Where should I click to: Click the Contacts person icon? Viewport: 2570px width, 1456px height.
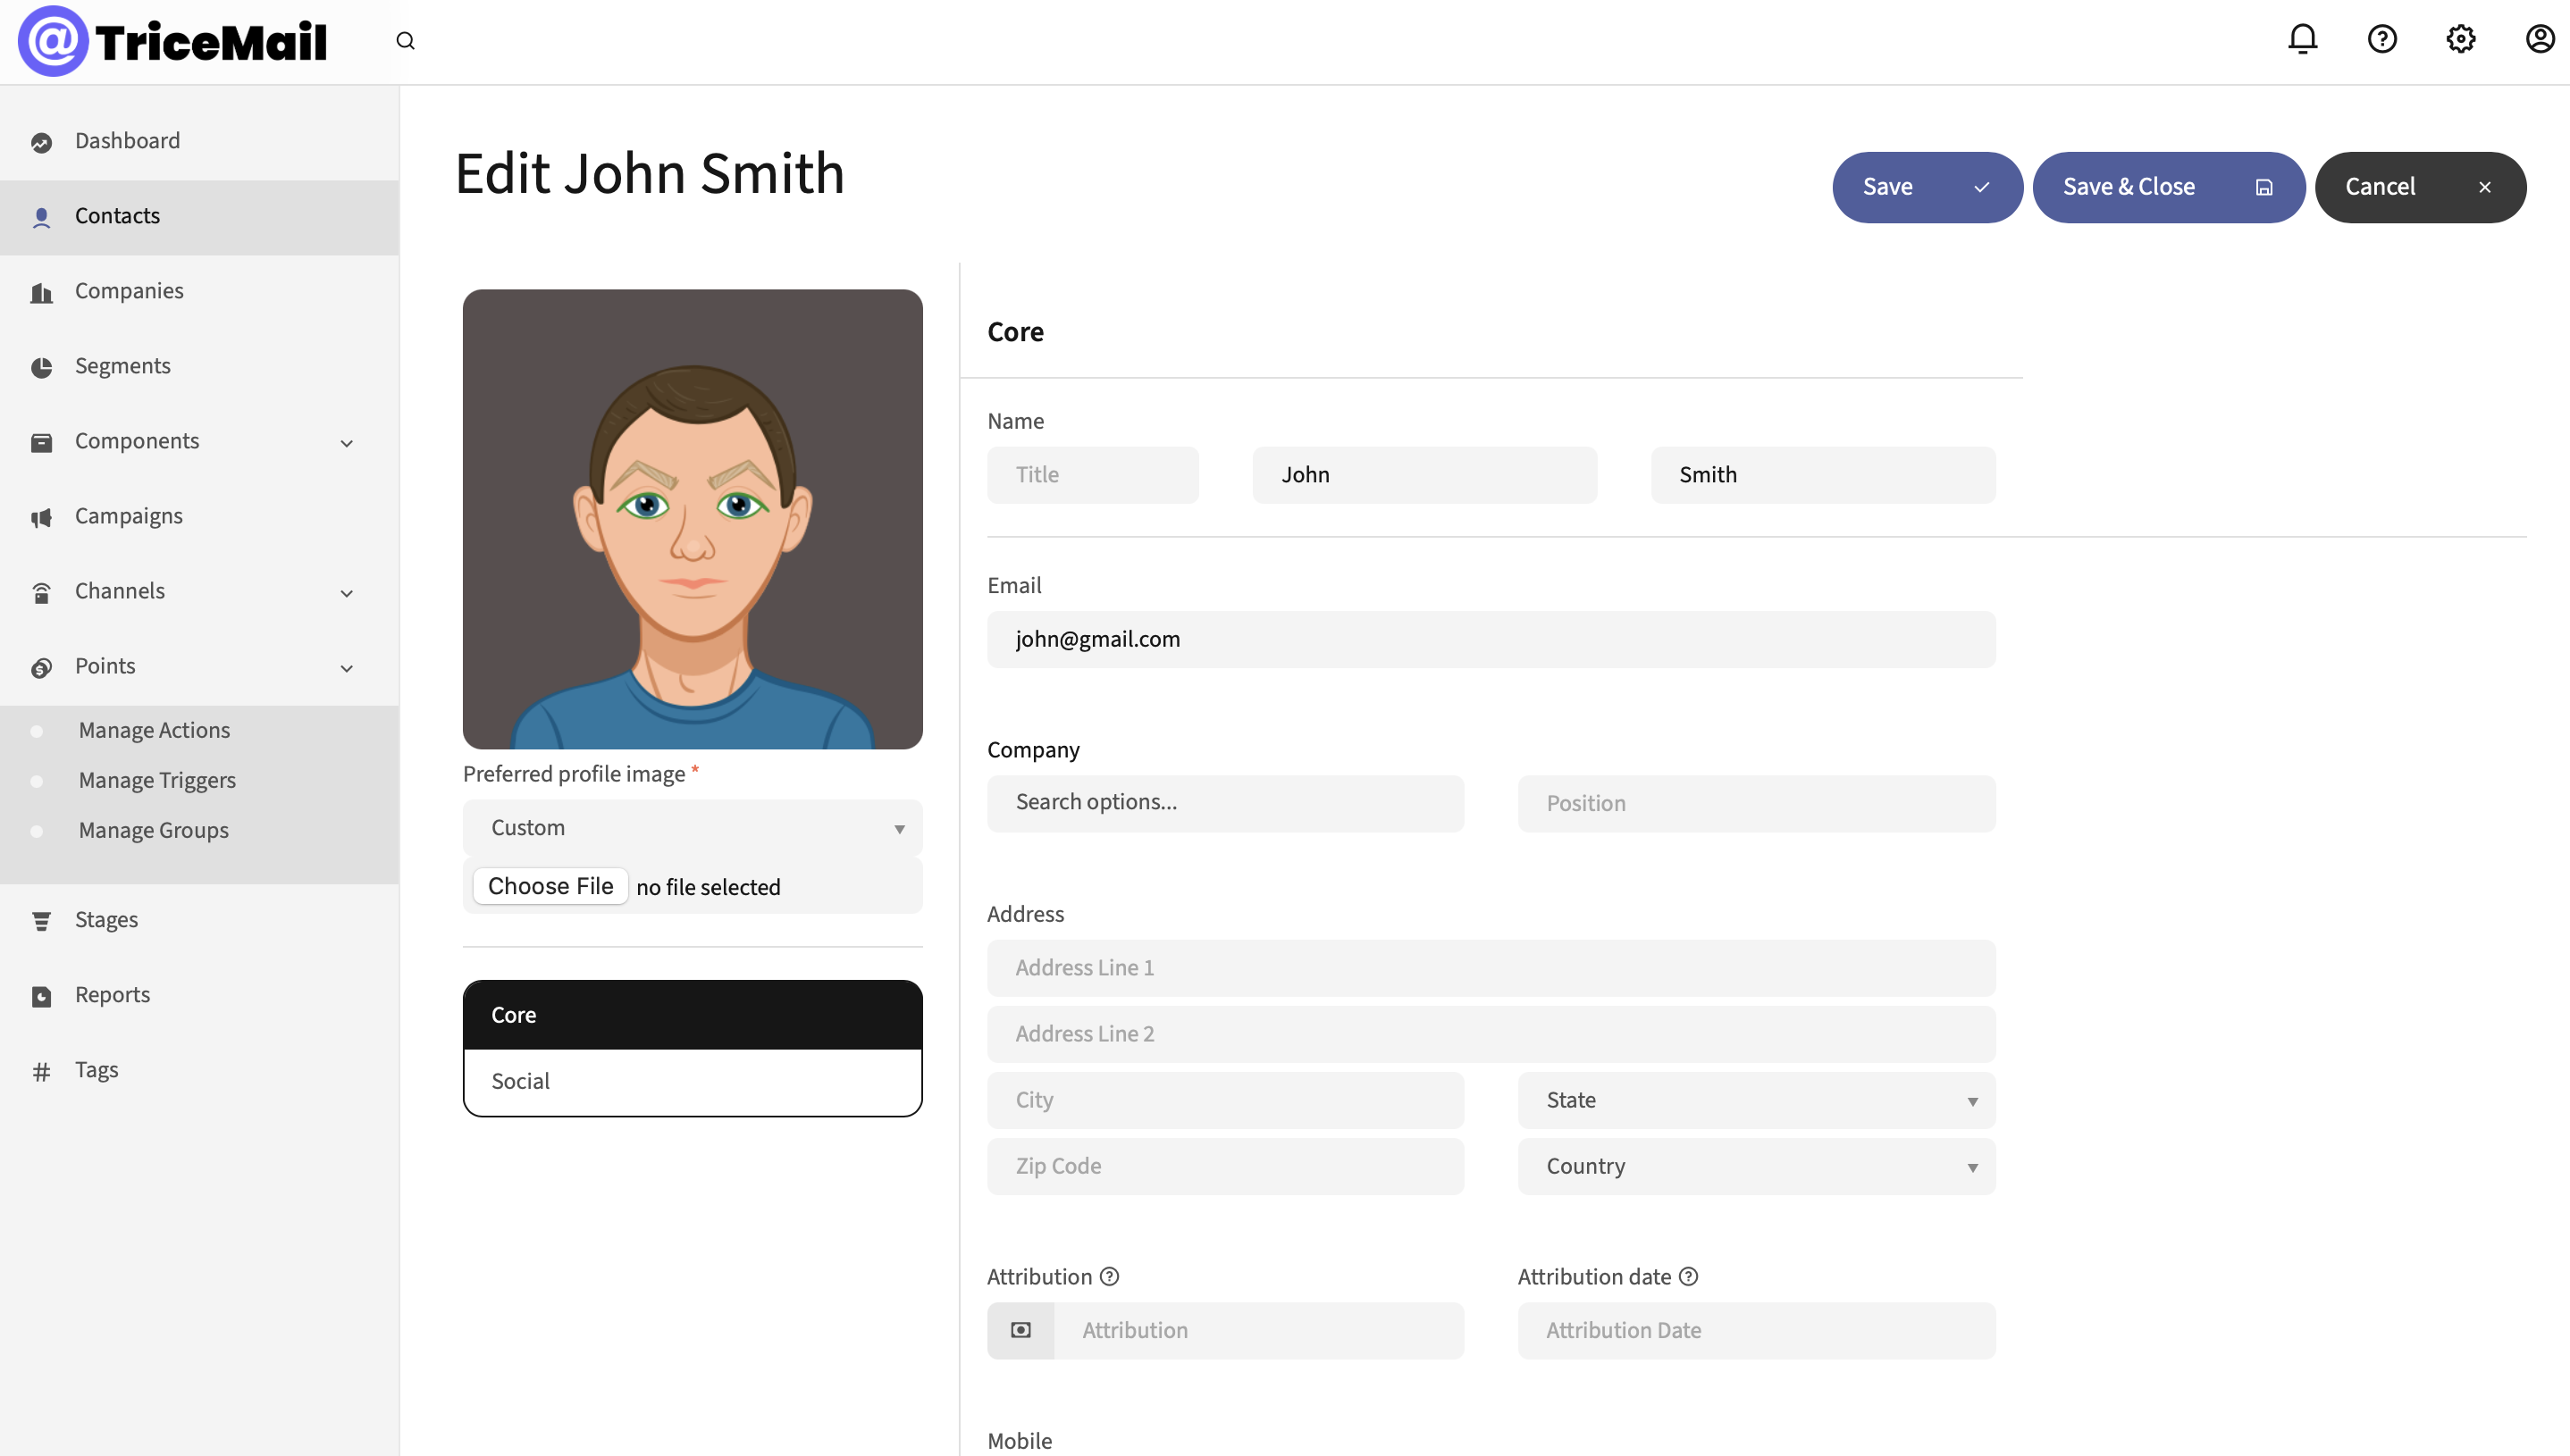tap(41, 217)
